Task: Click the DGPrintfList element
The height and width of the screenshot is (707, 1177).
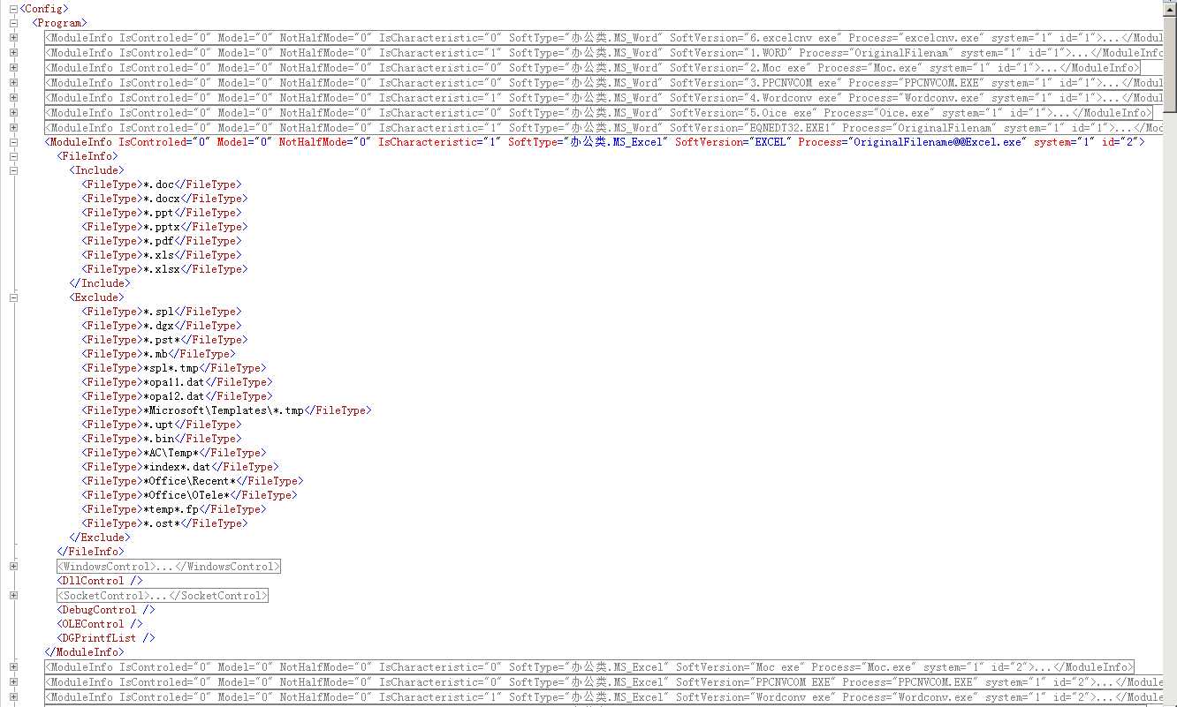Action: (x=106, y=638)
